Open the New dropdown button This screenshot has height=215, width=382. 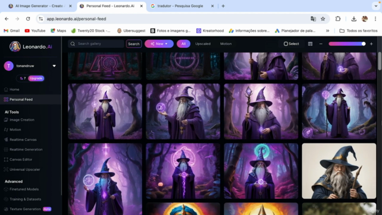point(159,44)
